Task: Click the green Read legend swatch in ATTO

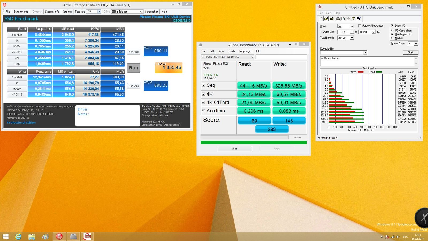Action: pos(379,72)
